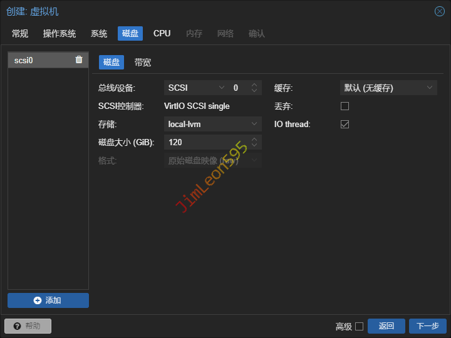Uncheck the IO thread checkbox
Viewport: 451px width, 338px height.
coord(345,125)
